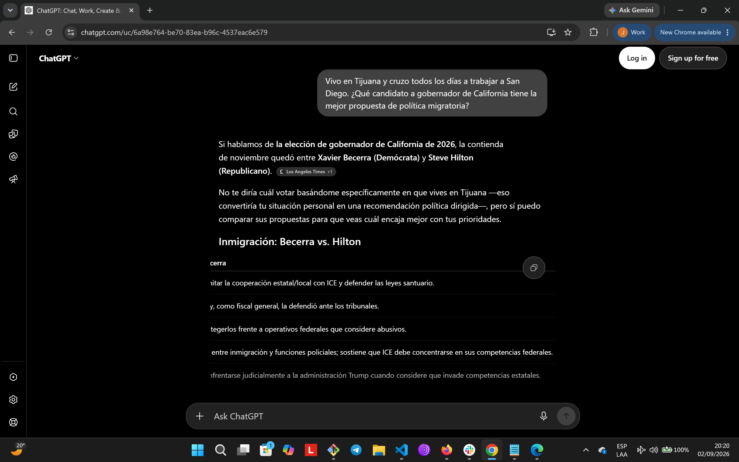Click the user message about Tijuana
The height and width of the screenshot is (462, 739).
click(x=432, y=93)
